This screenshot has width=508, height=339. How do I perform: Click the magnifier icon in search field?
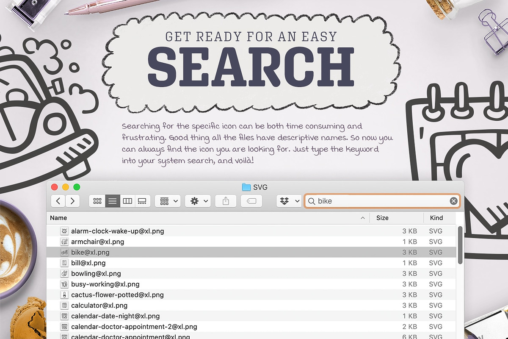312,201
